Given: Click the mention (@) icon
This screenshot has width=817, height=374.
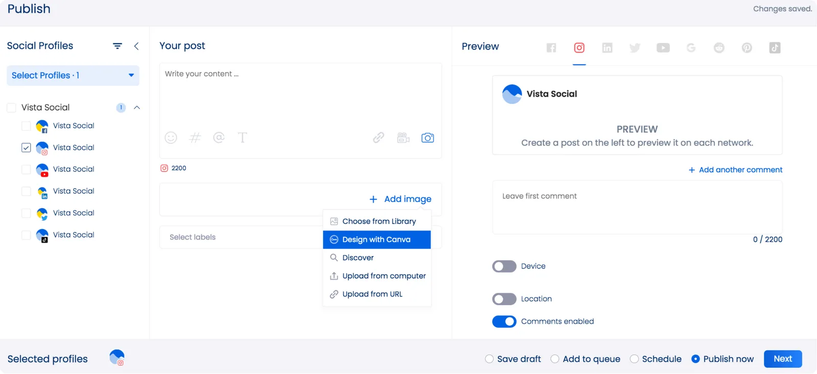Looking at the screenshot, I should click(x=219, y=138).
